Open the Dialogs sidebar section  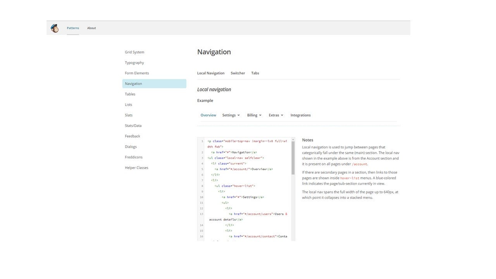(131, 146)
